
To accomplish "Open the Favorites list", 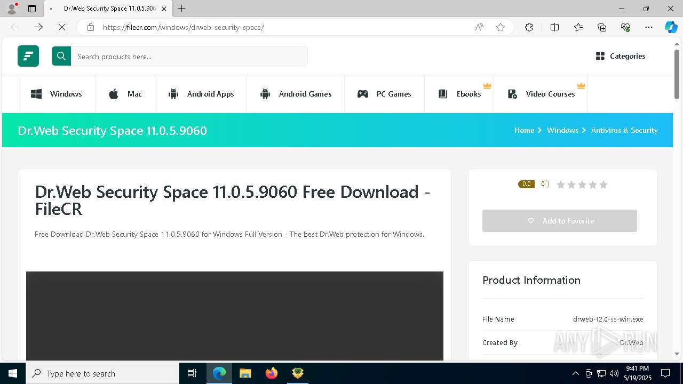I will point(578,27).
